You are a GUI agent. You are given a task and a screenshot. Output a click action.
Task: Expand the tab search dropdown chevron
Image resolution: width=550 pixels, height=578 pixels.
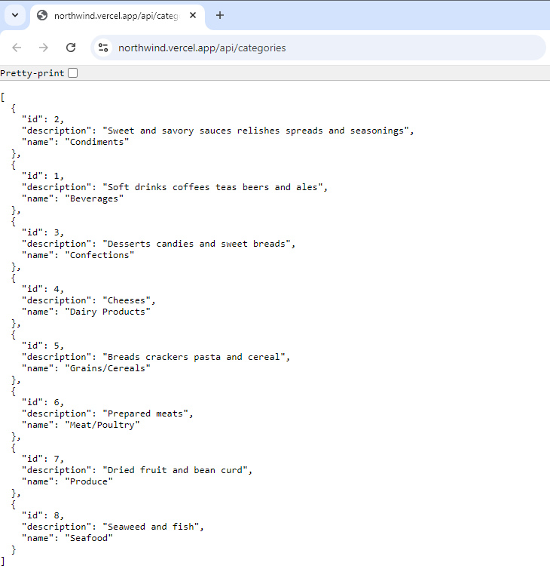[x=15, y=15]
